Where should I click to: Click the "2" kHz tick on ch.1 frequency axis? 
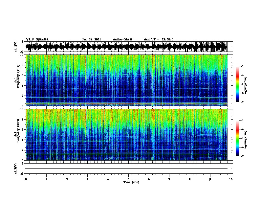click(x=23, y=96)
